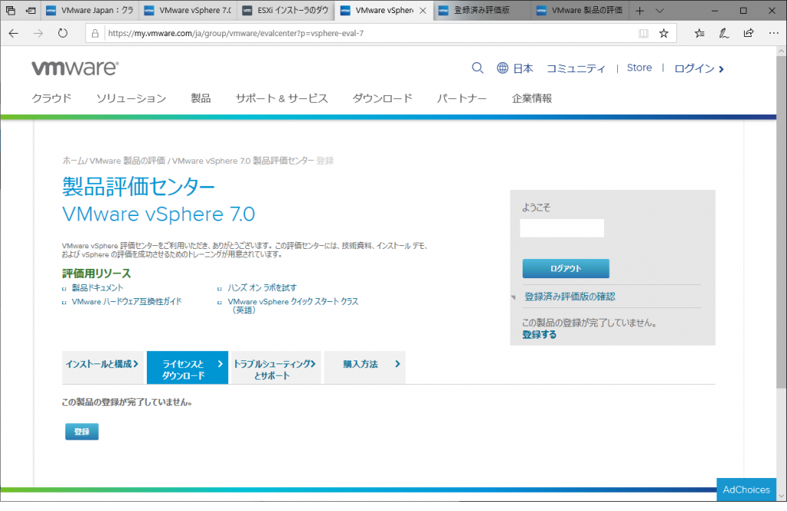Viewport: 787px width, 511px height.
Task: Switch to the VMware Japan tab
Action: (88, 11)
